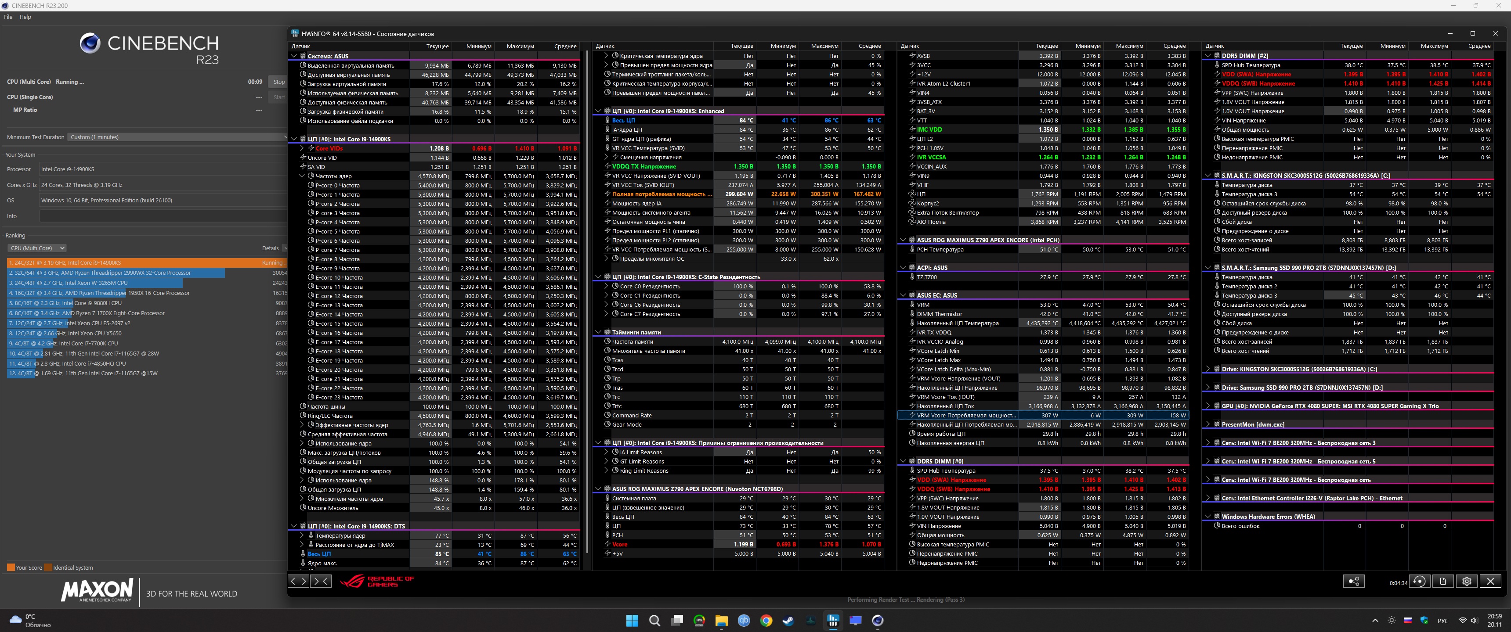Viewport: 1511px width, 632px height.
Task: Click the ROG Republic of Gamers logo
Action: (377, 581)
